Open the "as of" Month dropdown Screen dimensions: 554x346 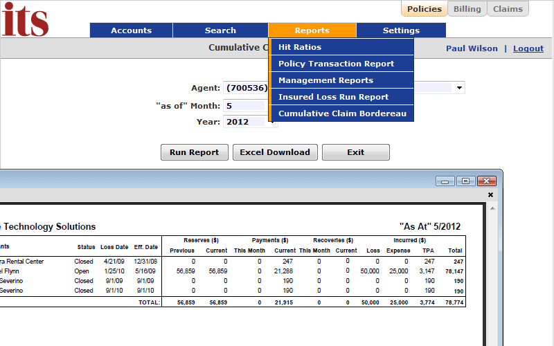pos(246,106)
